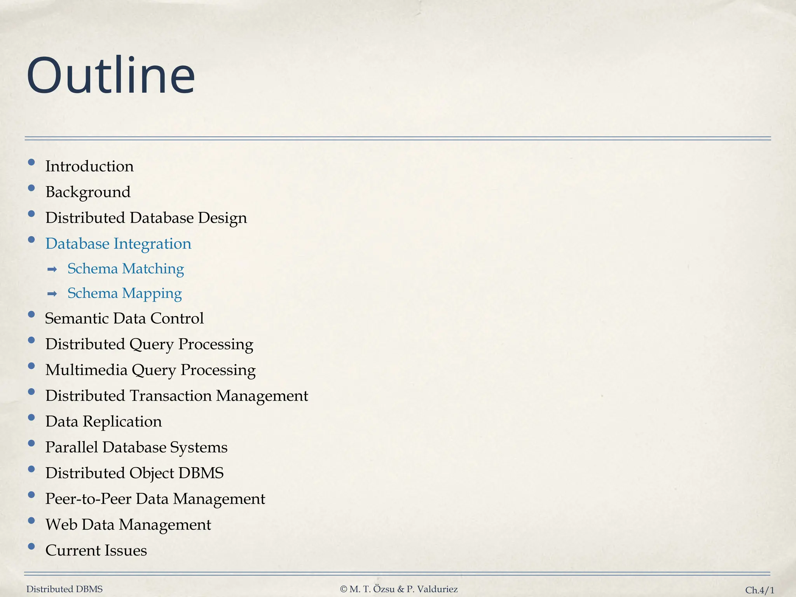Viewport: 796px width, 597px height.
Task: Open the Schema Matching sub-item
Action: point(126,269)
